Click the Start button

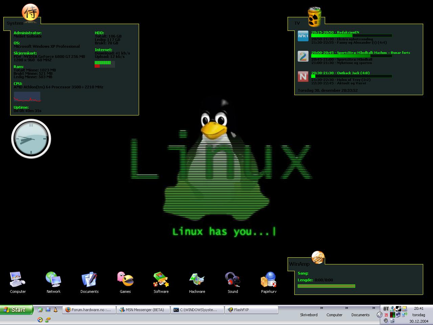[17, 310]
